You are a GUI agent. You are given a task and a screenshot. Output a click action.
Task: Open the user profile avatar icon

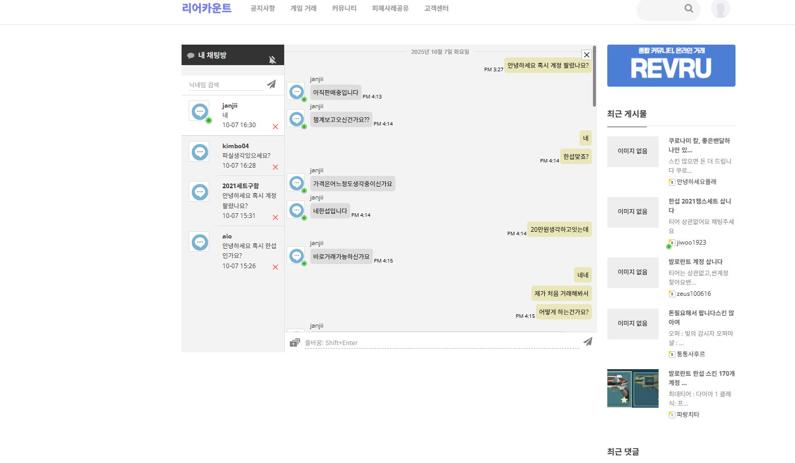720,9
